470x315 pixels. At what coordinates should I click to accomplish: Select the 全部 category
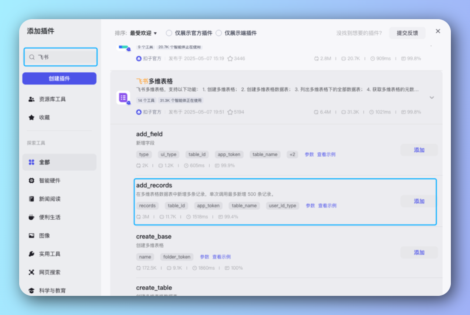(59, 162)
